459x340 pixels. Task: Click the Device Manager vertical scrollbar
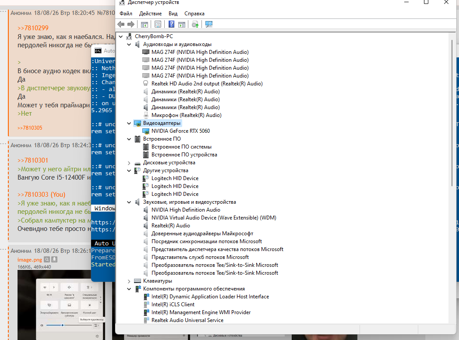pyautogui.click(x=452, y=113)
